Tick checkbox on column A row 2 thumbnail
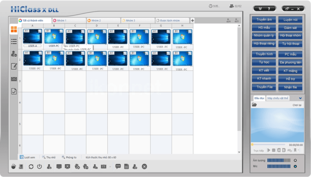The image size is (311, 177). [40, 53]
